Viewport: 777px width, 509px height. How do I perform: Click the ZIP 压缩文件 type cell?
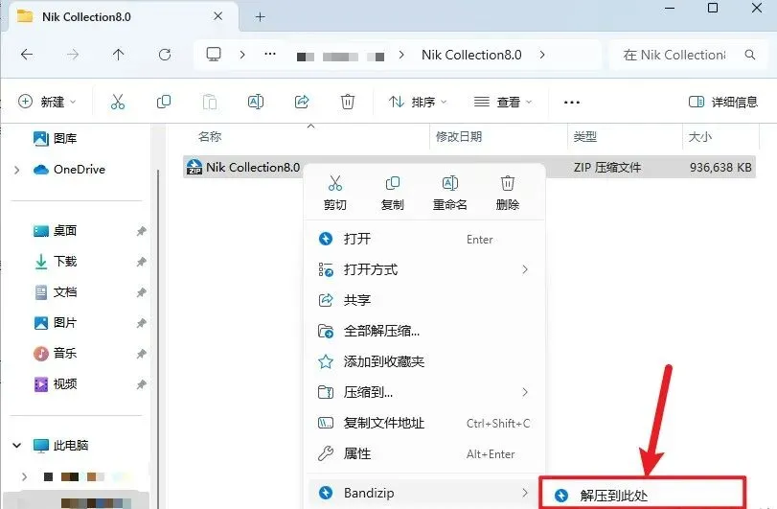point(607,168)
